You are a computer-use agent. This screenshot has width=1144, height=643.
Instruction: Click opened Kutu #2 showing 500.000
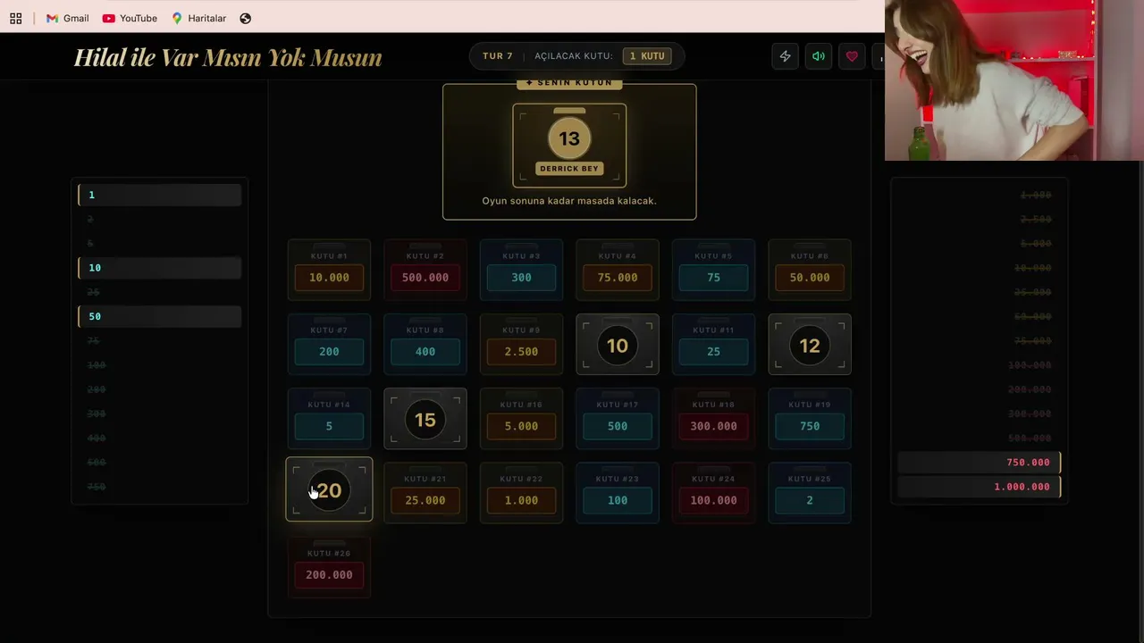(x=425, y=271)
